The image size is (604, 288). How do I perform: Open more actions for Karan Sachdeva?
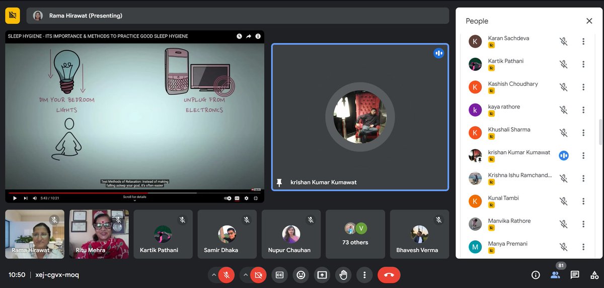pos(583,42)
